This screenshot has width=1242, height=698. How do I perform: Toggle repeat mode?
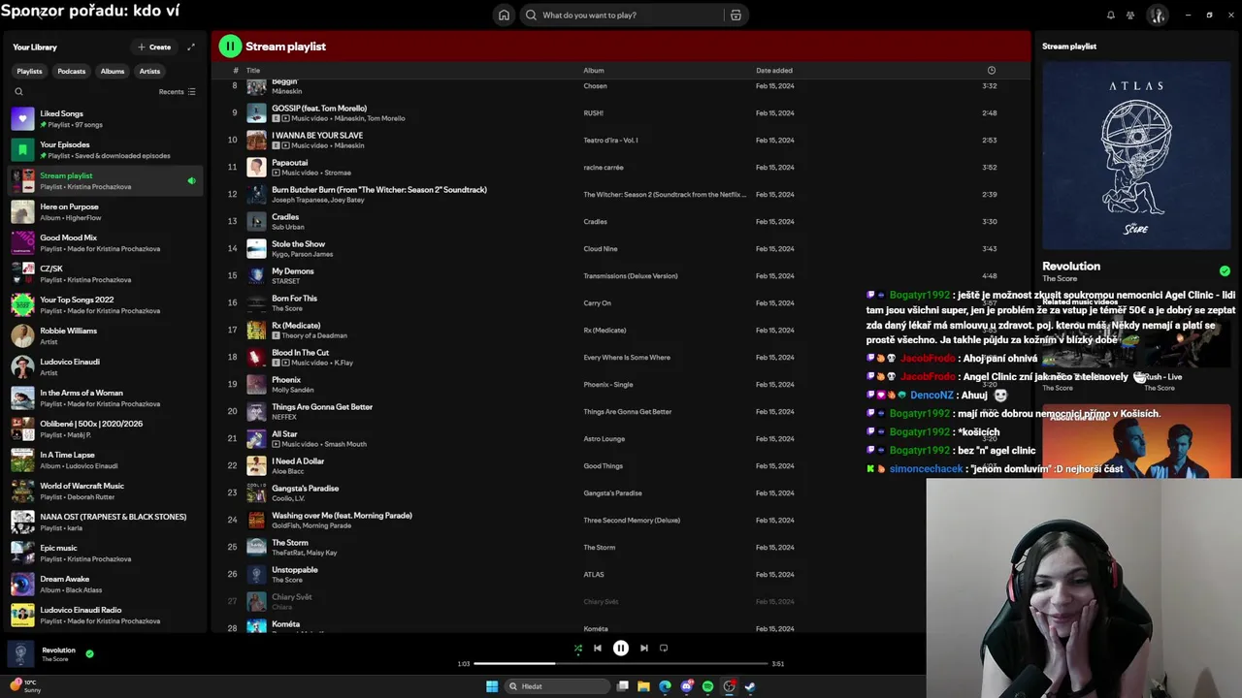(x=664, y=648)
